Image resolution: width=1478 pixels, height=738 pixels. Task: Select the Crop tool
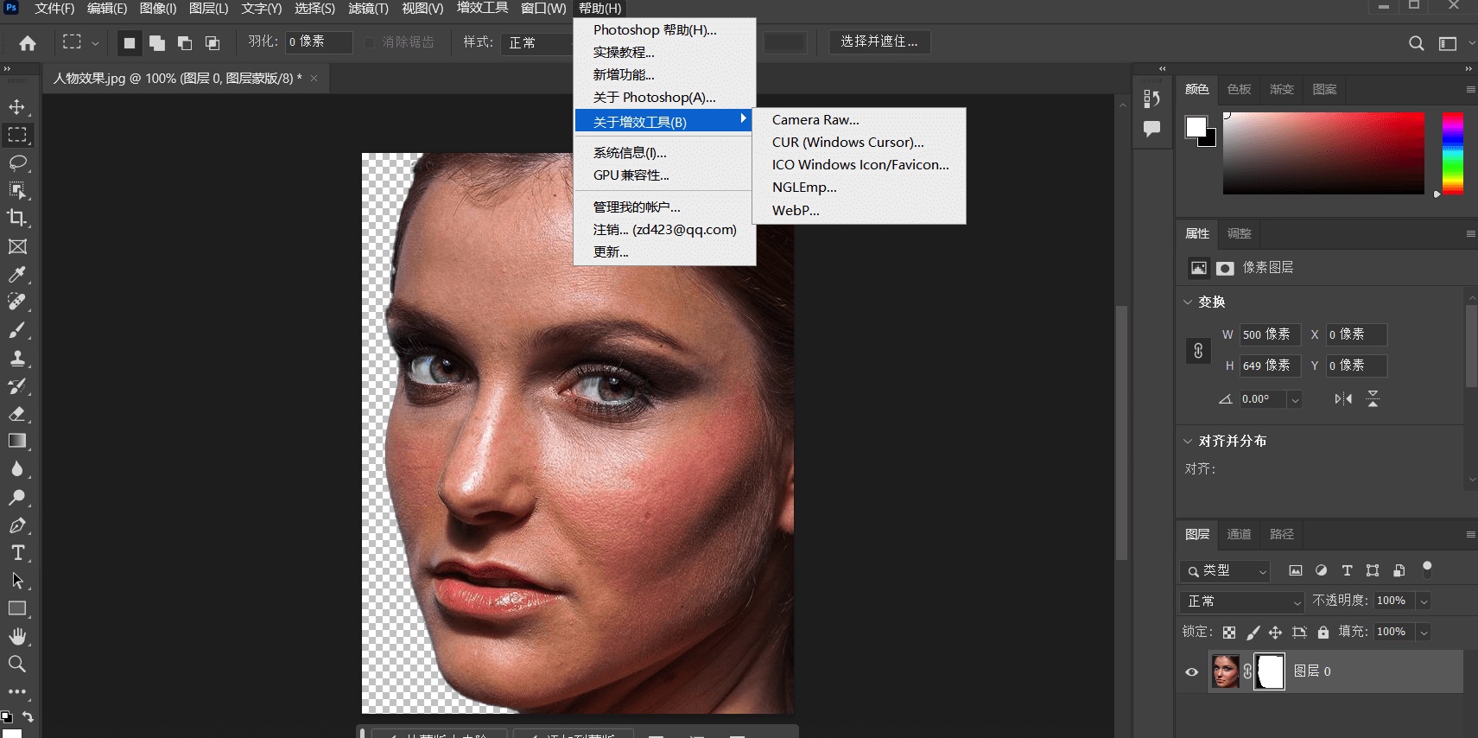(x=17, y=218)
